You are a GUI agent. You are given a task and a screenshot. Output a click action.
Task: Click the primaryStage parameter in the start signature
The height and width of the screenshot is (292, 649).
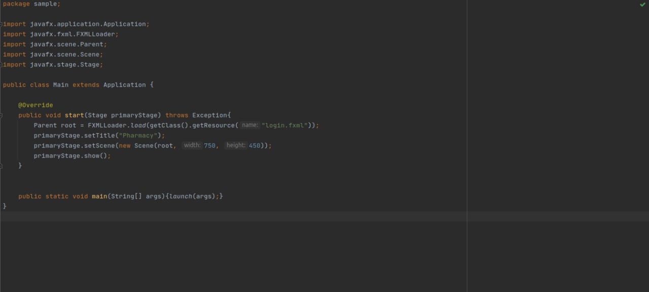(x=134, y=115)
